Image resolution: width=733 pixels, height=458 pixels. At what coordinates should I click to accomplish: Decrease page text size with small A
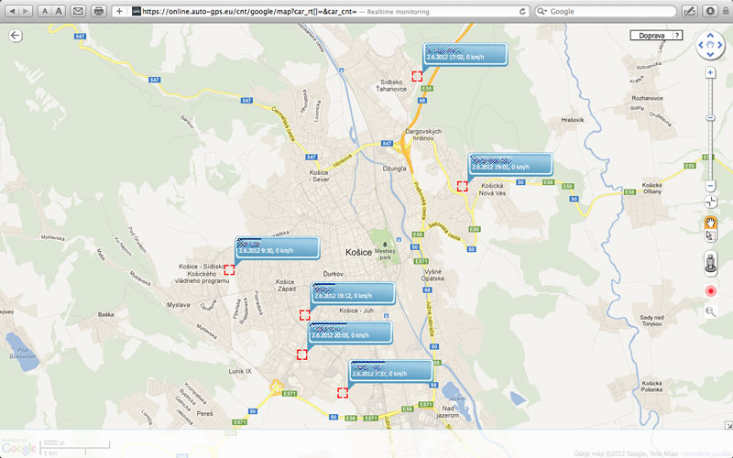tap(45, 11)
